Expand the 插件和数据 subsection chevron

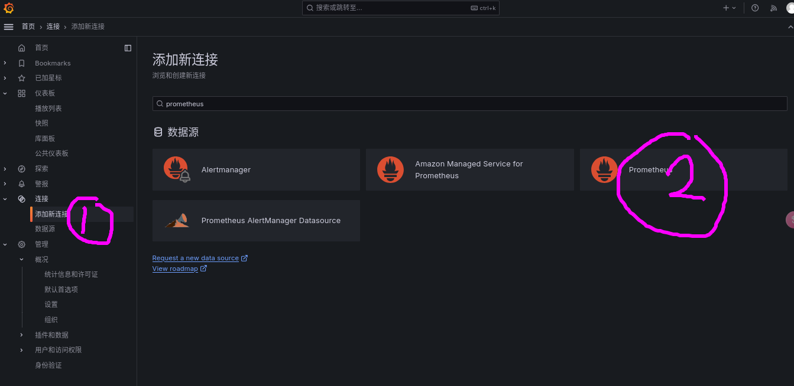21,335
